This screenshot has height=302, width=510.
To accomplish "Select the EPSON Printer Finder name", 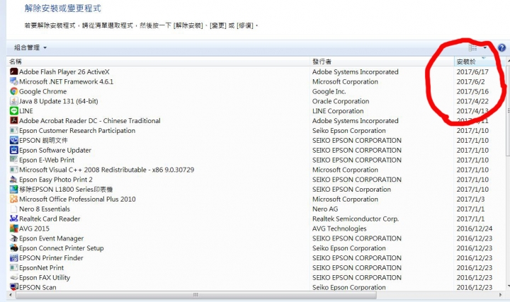I will [x=51, y=258].
